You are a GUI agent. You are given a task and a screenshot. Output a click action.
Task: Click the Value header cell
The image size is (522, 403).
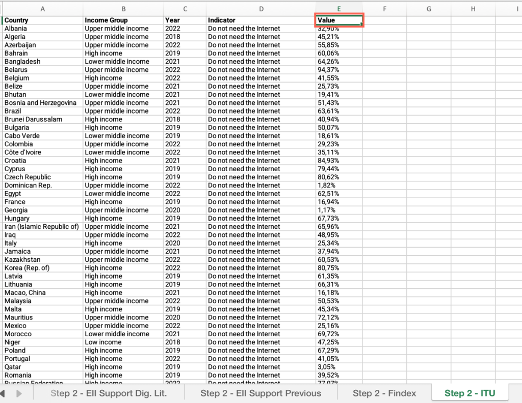coord(339,20)
